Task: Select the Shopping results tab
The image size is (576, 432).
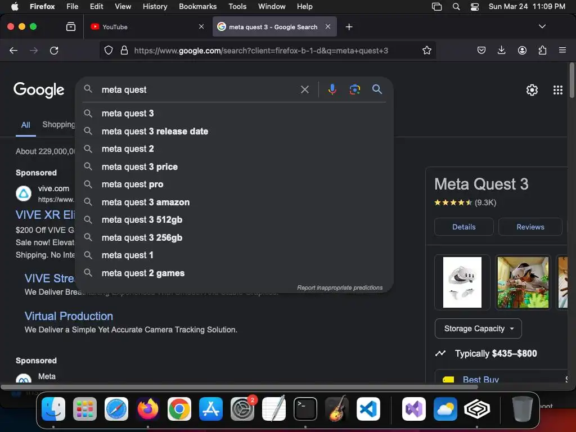Action: pos(58,124)
